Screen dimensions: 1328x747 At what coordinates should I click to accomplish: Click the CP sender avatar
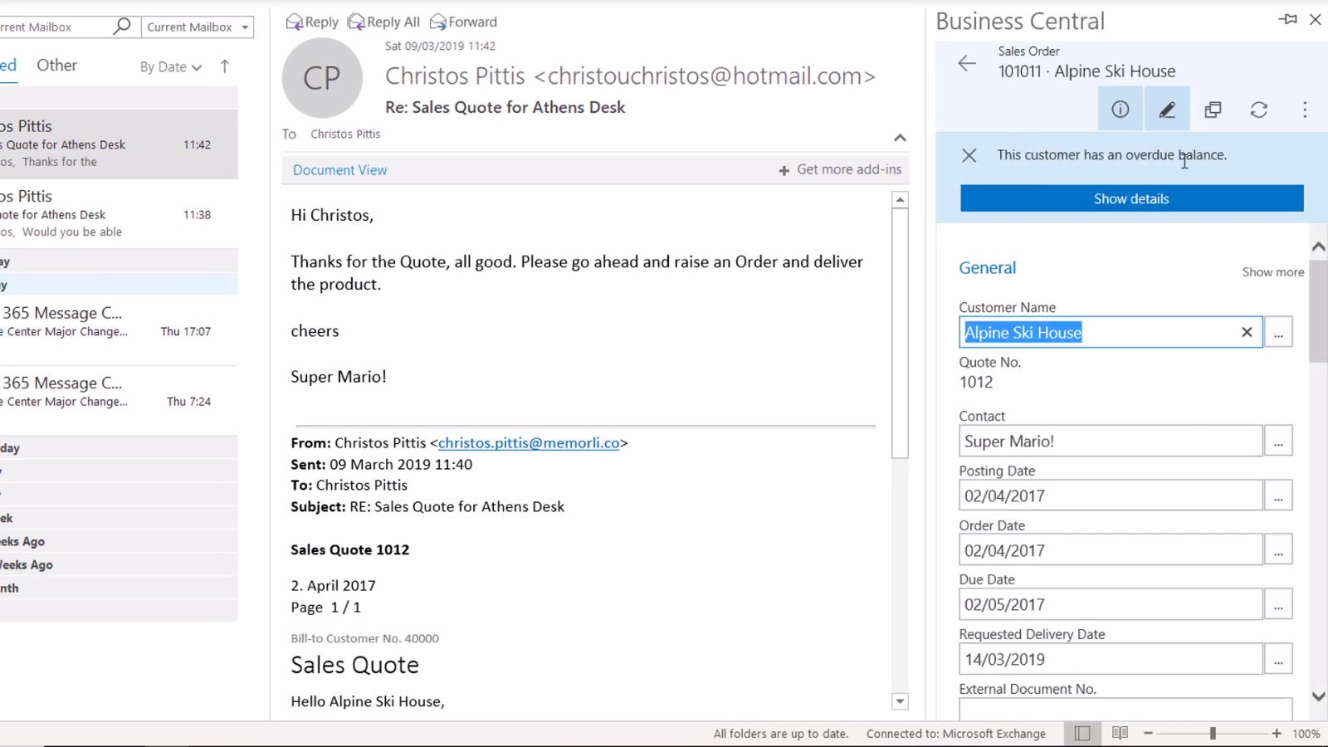click(322, 78)
